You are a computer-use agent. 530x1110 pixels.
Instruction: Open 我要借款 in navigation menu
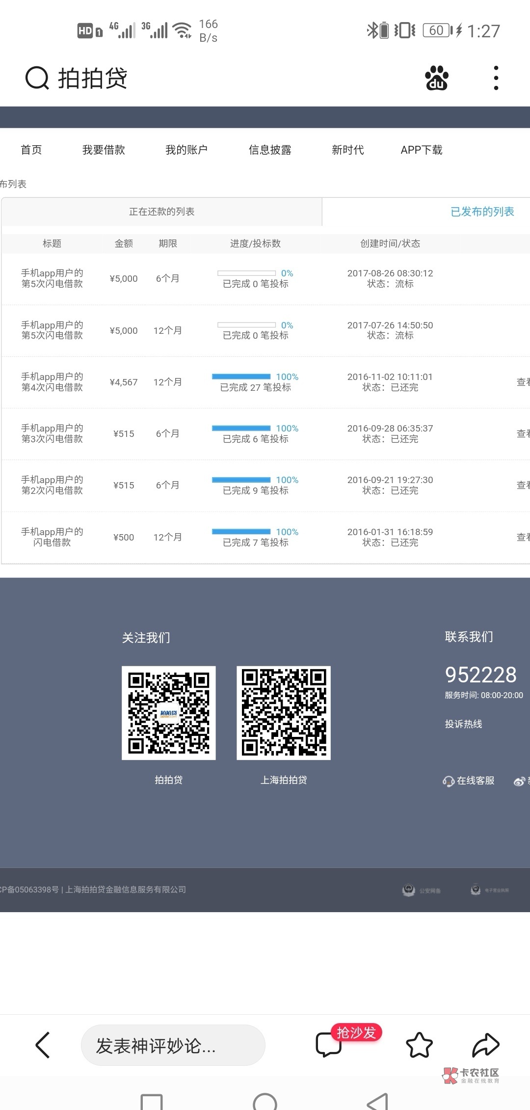tap(104, 150)
